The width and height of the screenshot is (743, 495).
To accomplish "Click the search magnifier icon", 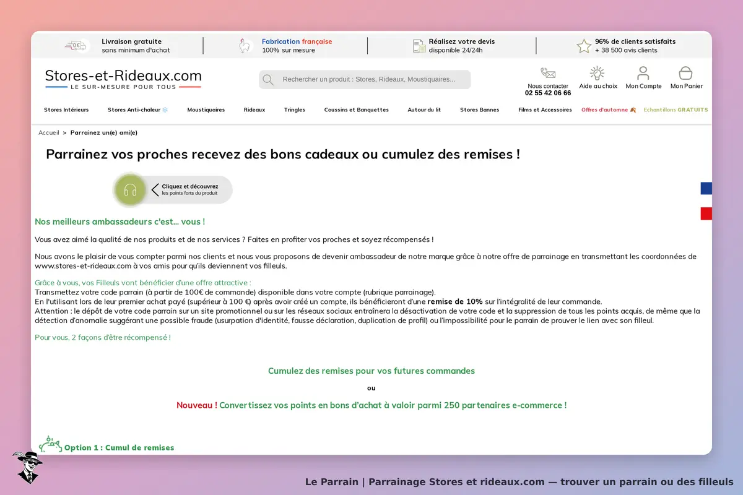I will click(268, 79).
